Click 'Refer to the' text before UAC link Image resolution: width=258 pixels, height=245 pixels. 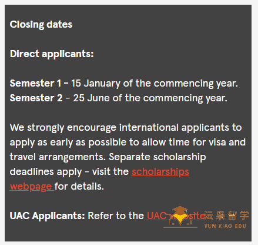point(116,216)
